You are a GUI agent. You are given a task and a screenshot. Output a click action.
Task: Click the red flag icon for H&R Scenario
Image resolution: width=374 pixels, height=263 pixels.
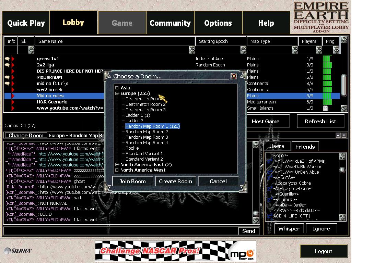click(x=13, y=102)
